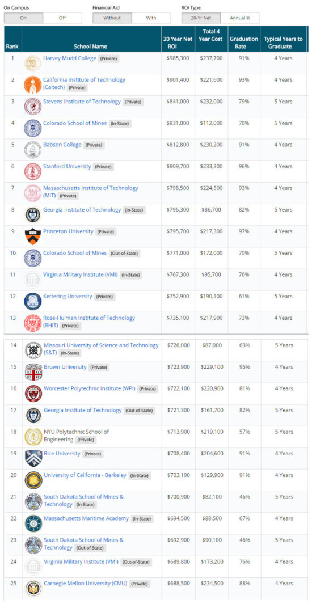Open Colorado School of Mines In-State link
This screenshot has height=604, width=312.
(75, 123)
